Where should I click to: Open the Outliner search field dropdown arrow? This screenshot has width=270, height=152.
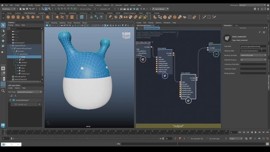pos(41,28)
